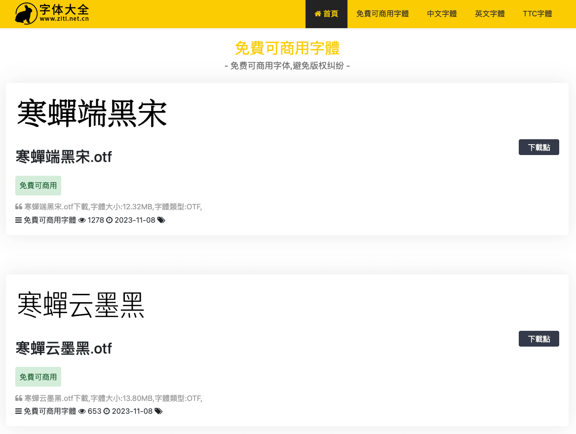Image resolution: width=576 pixels, height=434 pixels.
Task: Click eye views icon on 寒蝉端黑宋 card
Action: (x=82, y=220)
